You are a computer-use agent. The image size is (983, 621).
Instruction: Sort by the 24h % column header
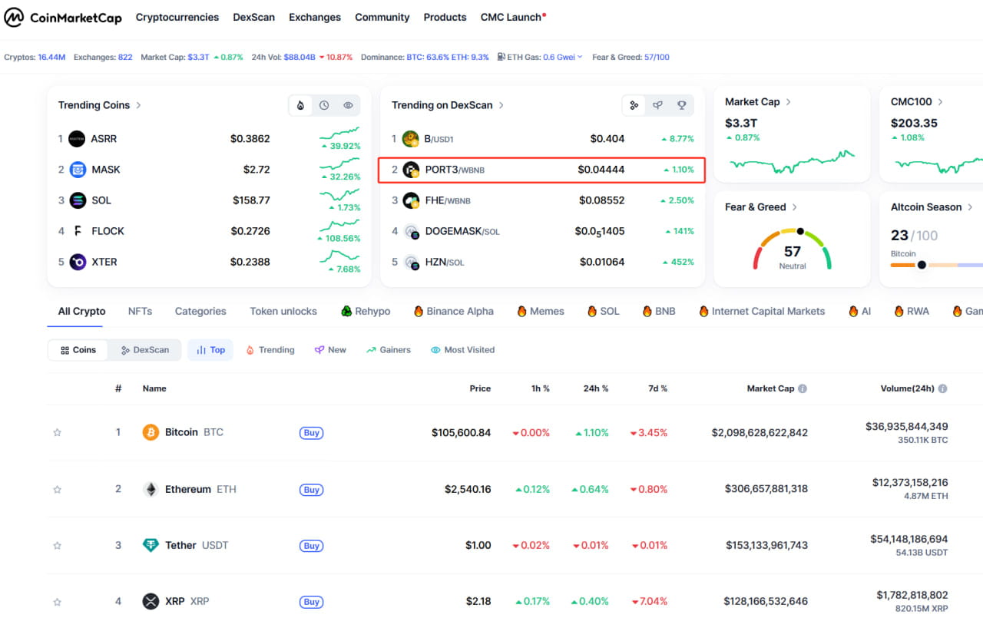pos(595,388)
